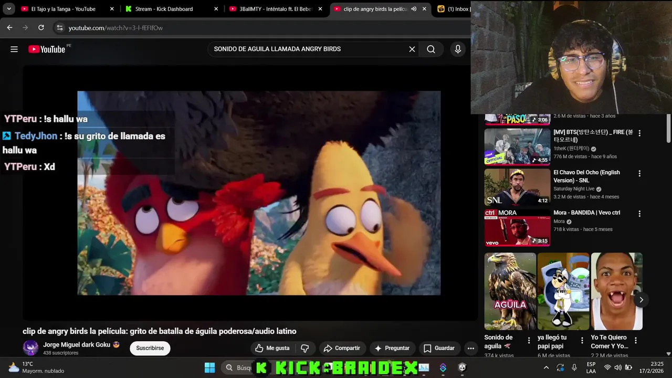Start voice search with the microphone icon
This screenshot has height=378, width=672.
click(x=458, y=49)
